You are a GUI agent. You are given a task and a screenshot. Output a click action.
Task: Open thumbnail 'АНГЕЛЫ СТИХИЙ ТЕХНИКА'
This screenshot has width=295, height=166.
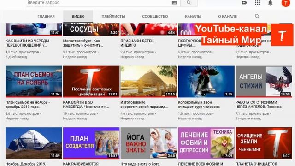point(264,82)
